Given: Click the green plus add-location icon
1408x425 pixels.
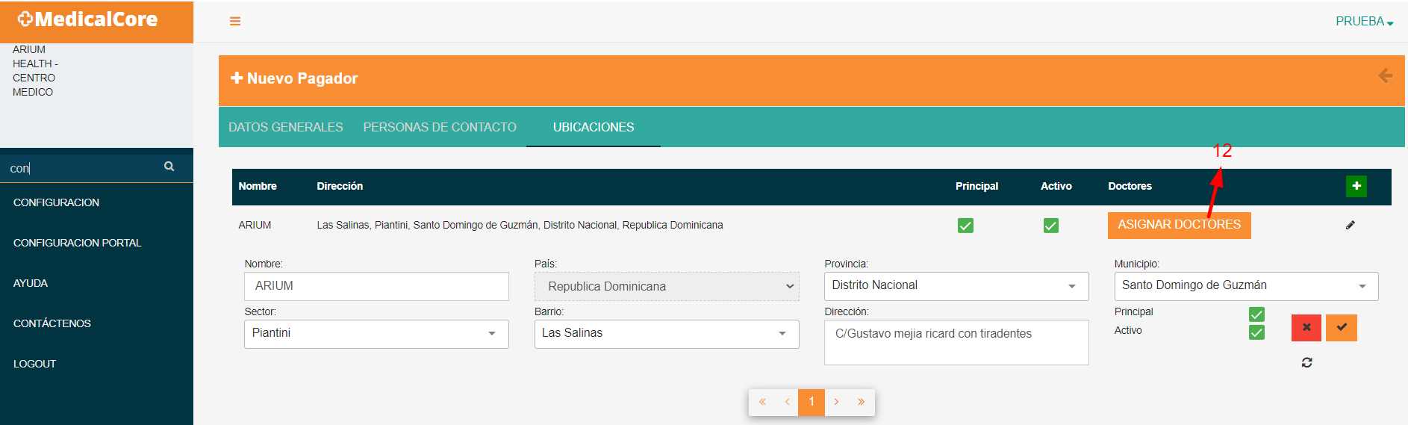Looking at the screenshot, I should point(1356,186).
